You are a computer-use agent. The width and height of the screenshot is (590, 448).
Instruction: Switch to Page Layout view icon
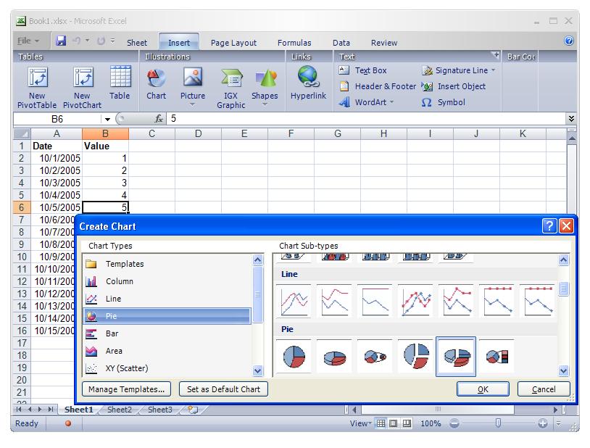pos(394,423)
